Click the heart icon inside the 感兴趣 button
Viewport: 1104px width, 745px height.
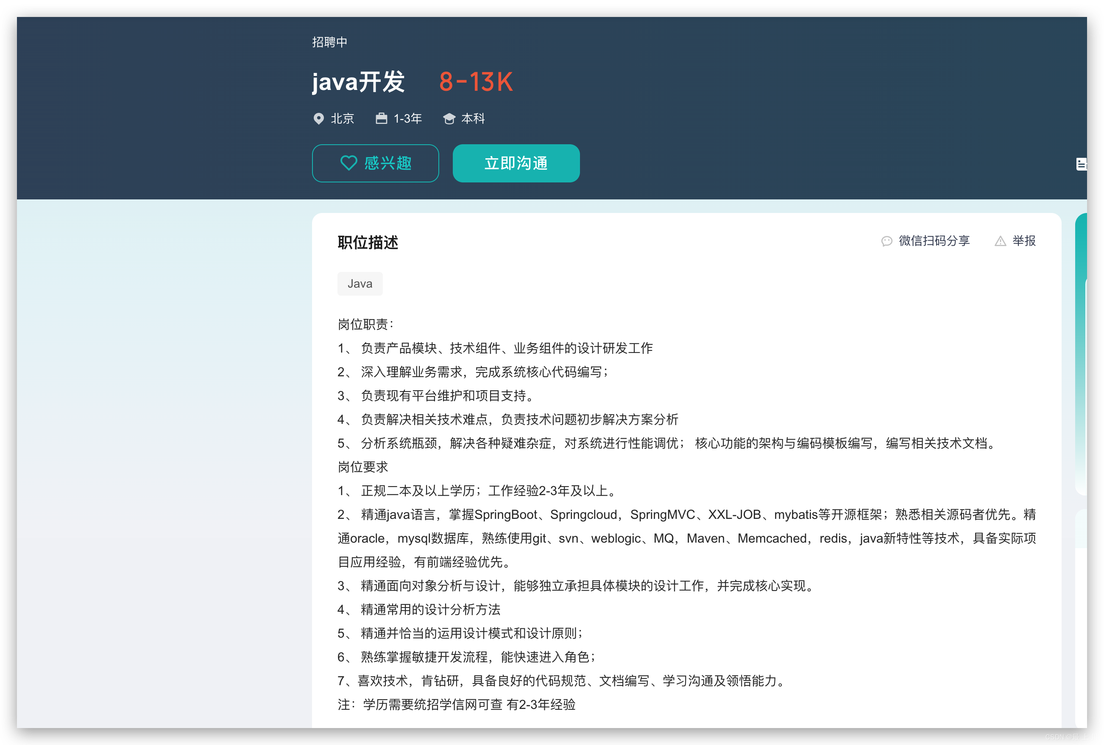348,163
